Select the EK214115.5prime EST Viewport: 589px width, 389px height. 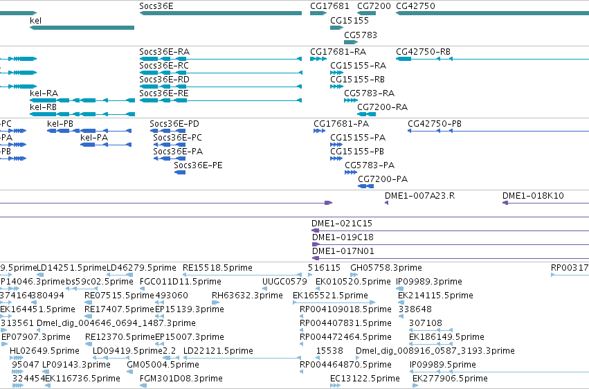coord(400,302)
